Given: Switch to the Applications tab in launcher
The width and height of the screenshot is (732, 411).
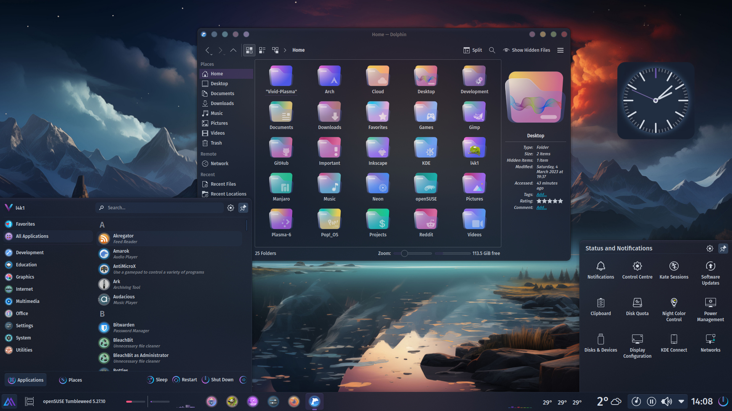Looking at the screenshot, I should click(26, 380).
